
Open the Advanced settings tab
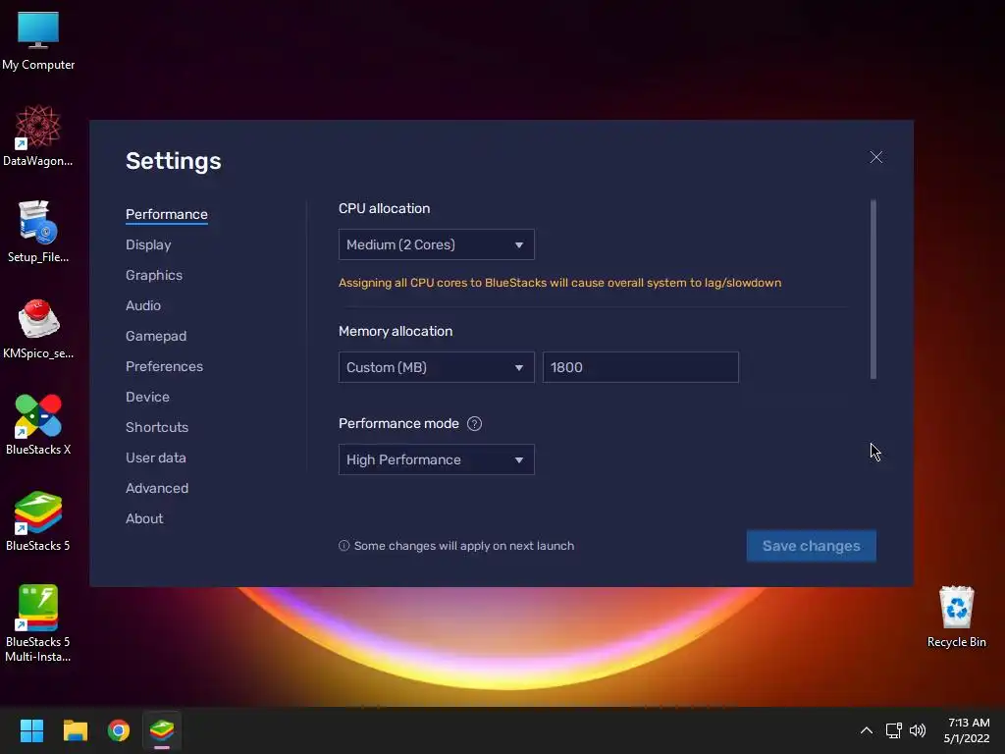[157, 489]
